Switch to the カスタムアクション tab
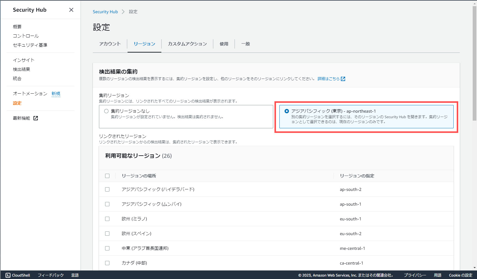Viewport: 477px width, 279px height. pyautogui.click(x=187, y=44)
